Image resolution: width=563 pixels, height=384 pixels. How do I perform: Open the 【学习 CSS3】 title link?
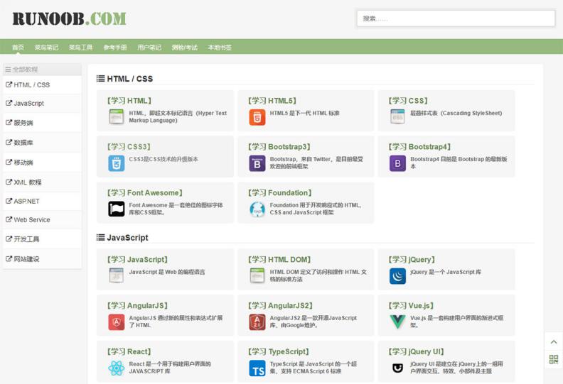(x=129, y=147)
